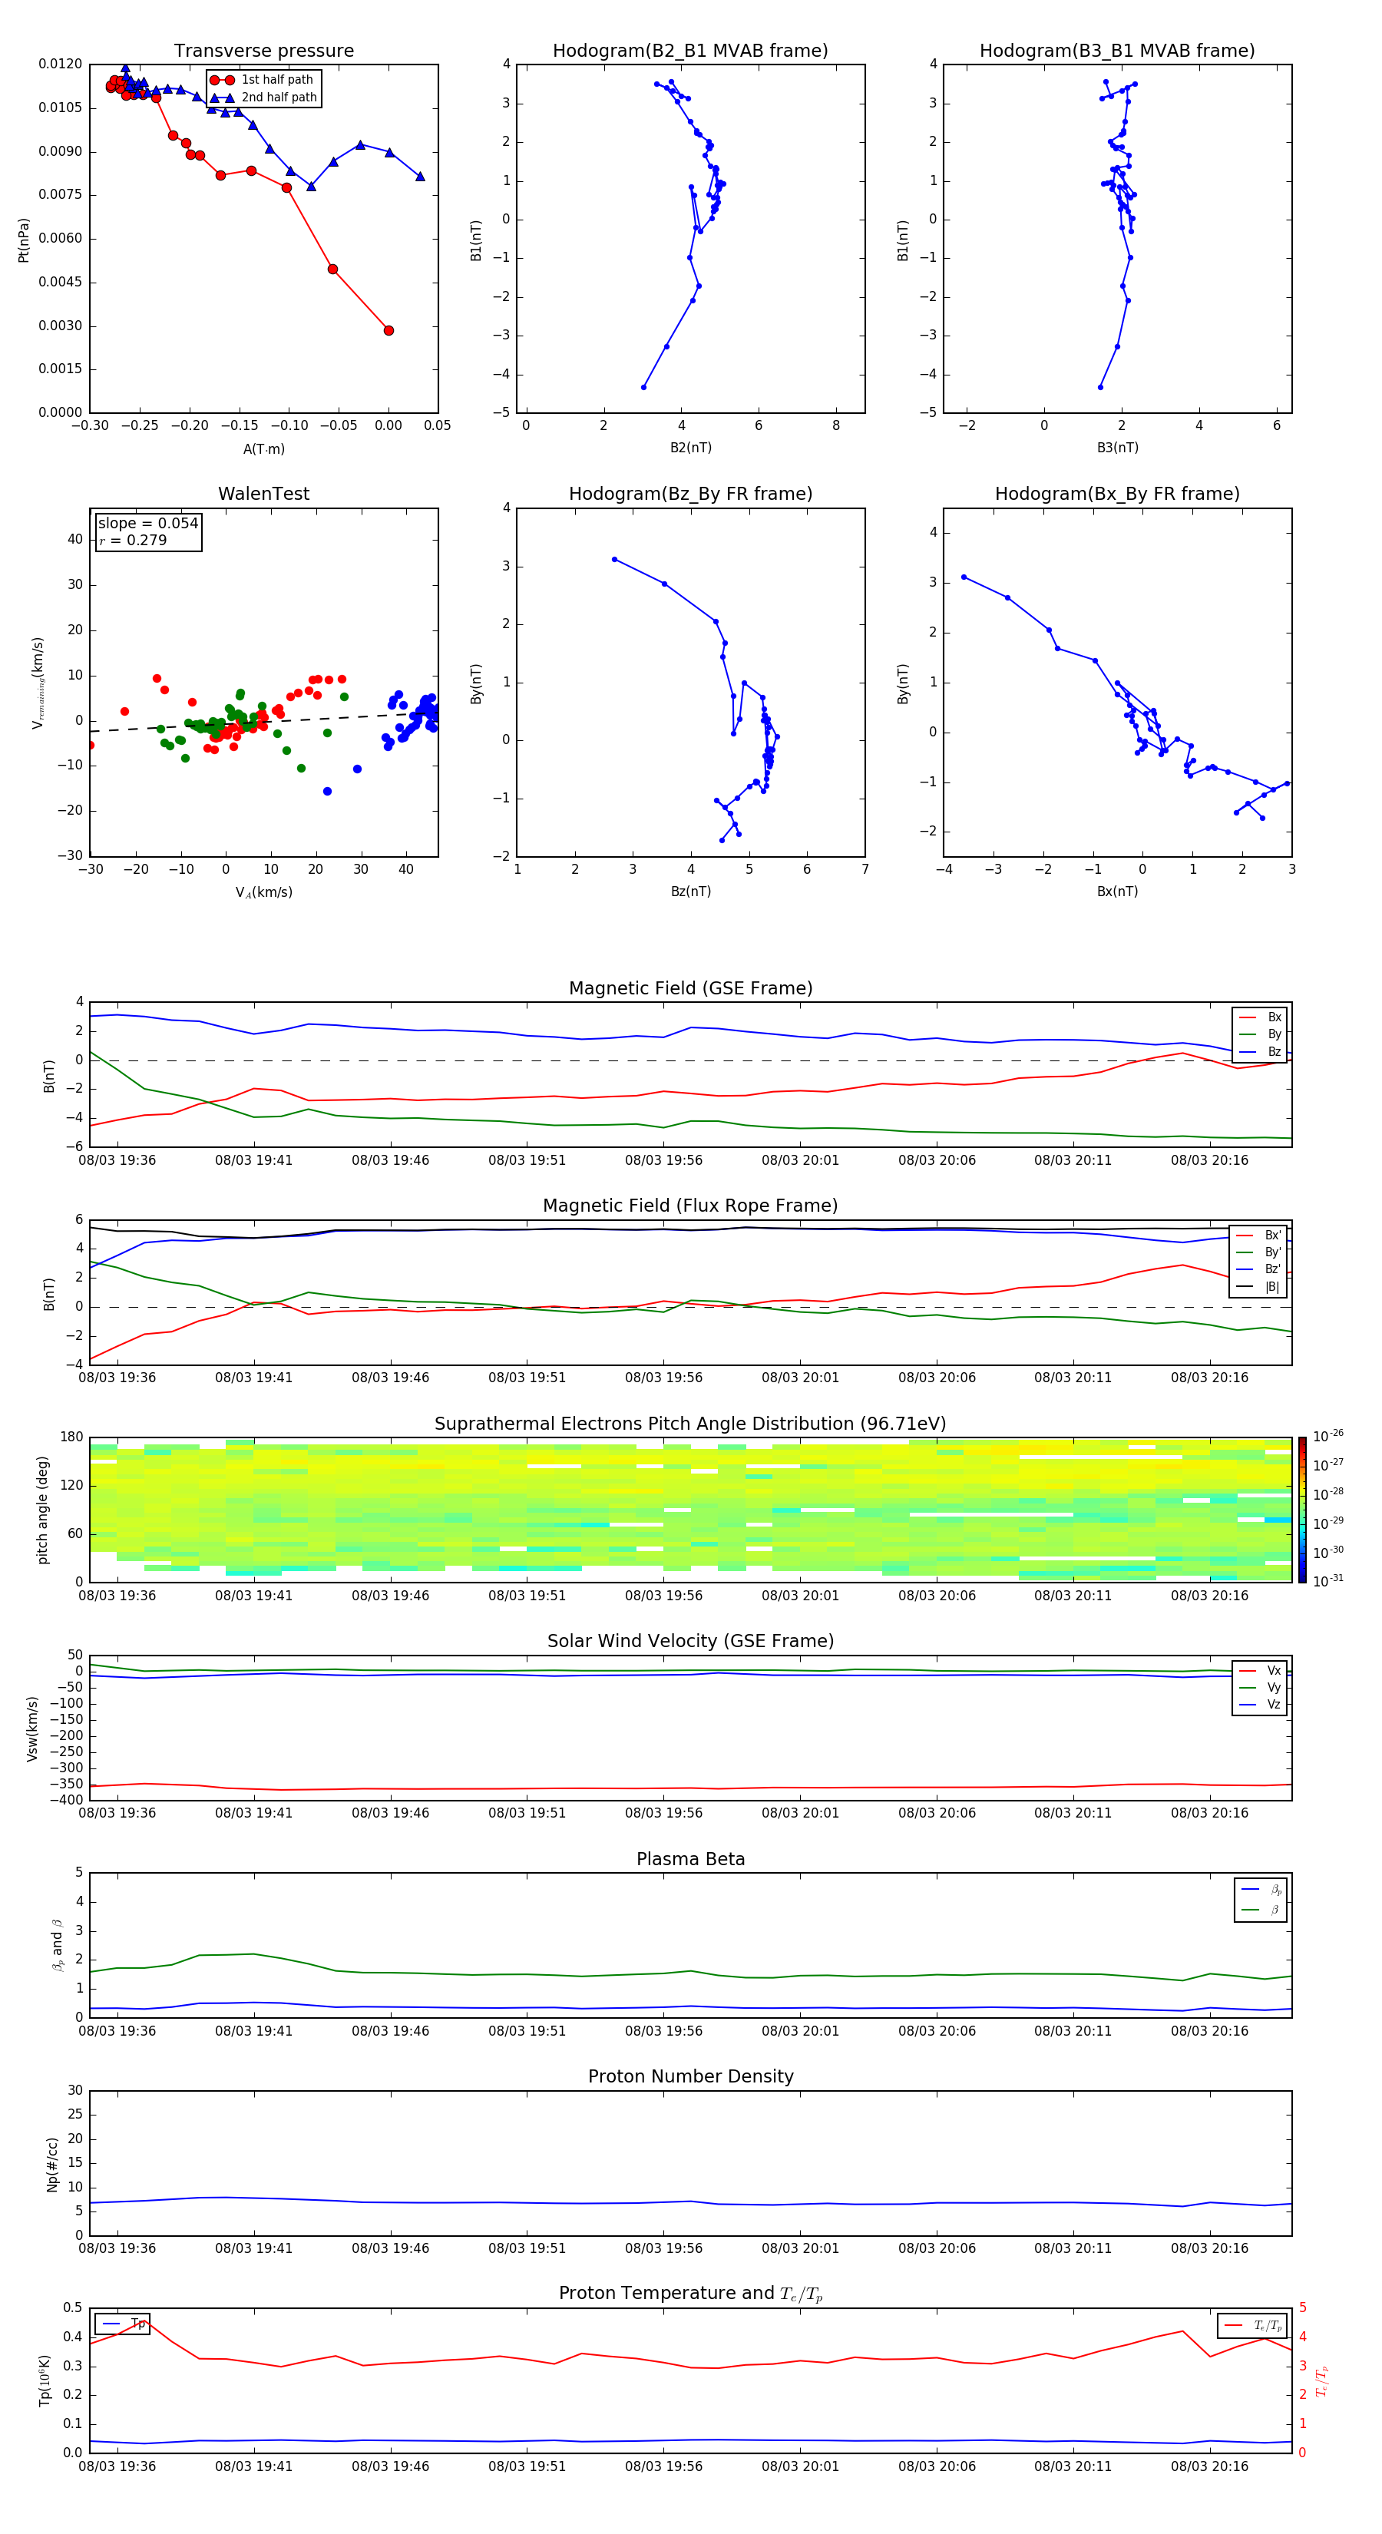Click the "2nd half path" legend entry
Screen dimensions: 1382x2534
[x=263, y=98]
